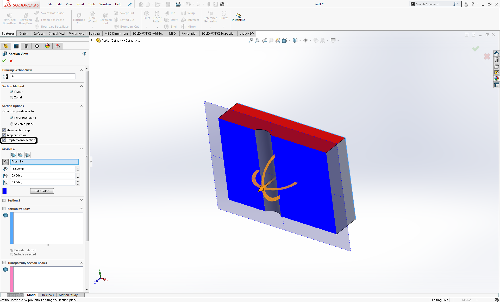Select Planar section method

coord(12,92)
